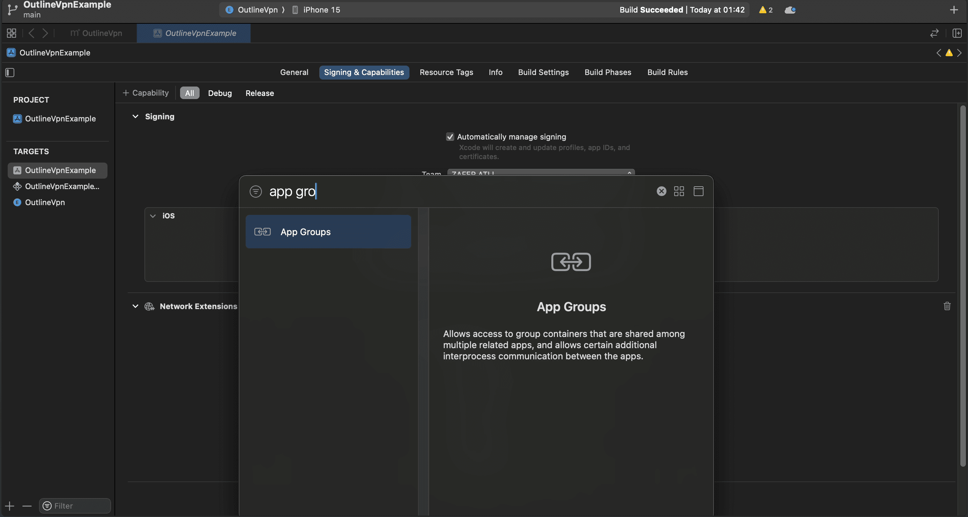The image size is (968, 517).
Task: Add a new target with plus button
Action: pyautogui.click(x=10, y=506)
